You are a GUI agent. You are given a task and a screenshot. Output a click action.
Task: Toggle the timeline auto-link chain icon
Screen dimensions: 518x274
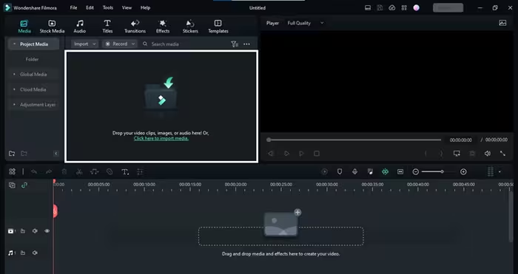point(24,185)
